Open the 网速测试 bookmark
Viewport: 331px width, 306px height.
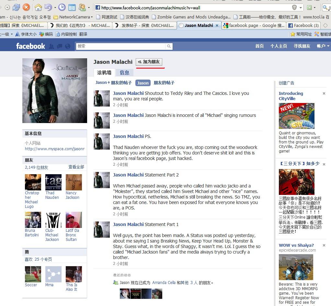tap(107, 17)
